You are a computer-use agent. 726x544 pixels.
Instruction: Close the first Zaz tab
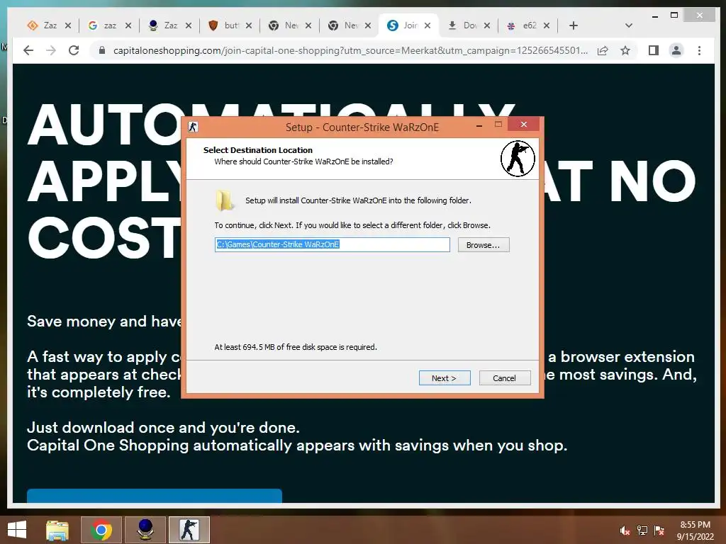pos(68,25)
